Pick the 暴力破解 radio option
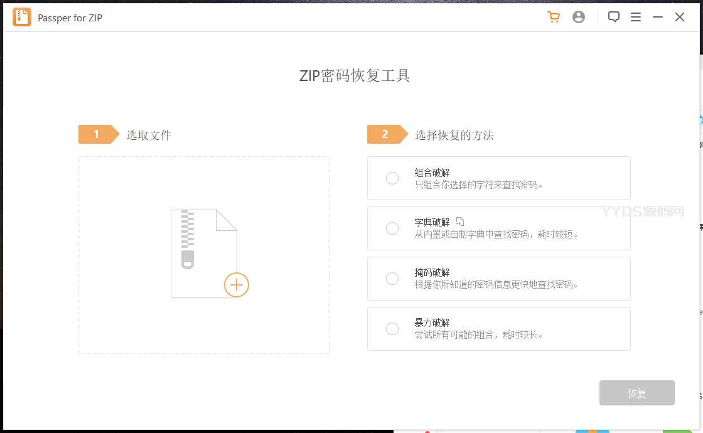703x433 pixels. [392, 329]
